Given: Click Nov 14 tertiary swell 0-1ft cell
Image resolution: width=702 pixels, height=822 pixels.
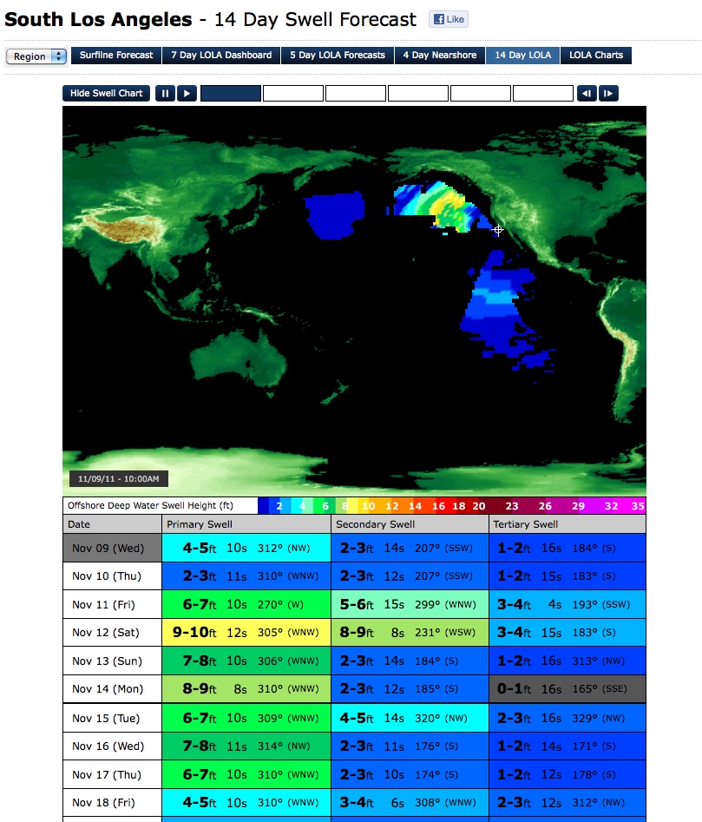Looking at the screenshot, I should [568, 689].
